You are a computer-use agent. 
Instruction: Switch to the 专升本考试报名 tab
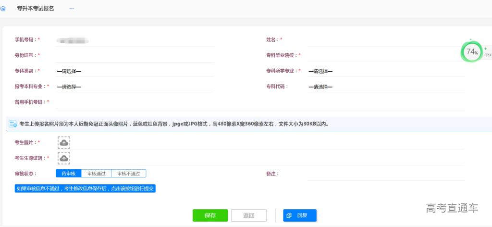coord(36,9)
